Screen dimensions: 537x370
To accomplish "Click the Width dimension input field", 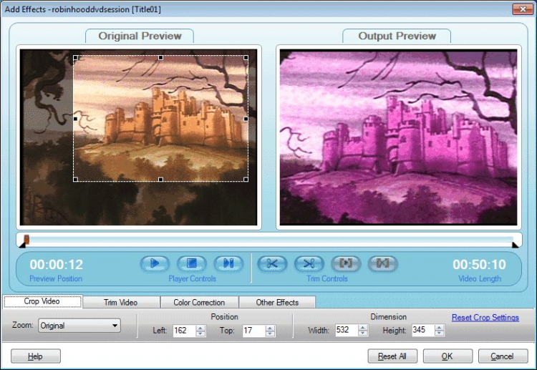I will click(x=347, y=330).
